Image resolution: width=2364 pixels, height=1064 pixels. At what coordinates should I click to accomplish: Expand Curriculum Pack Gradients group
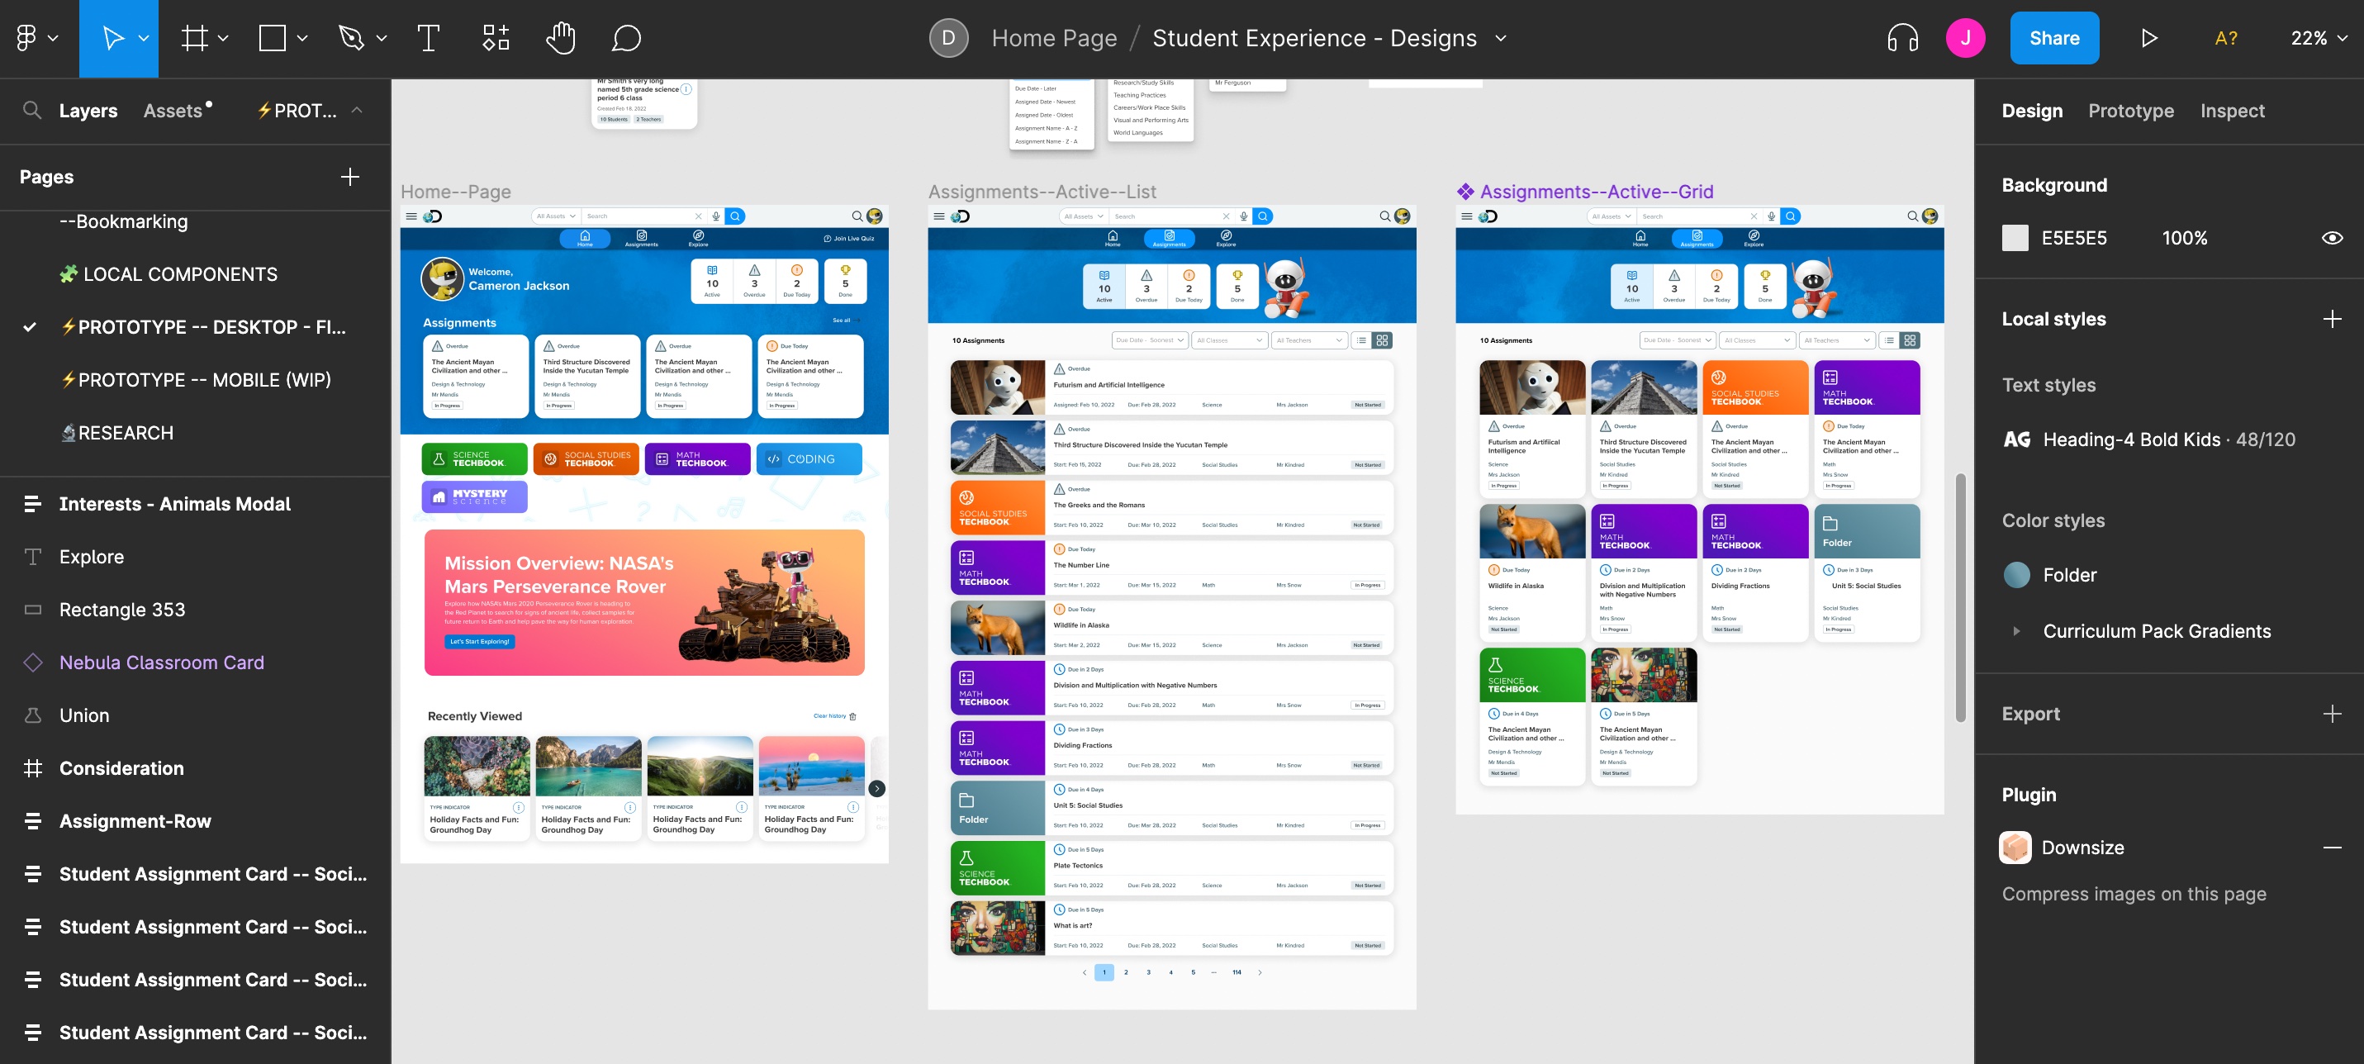click(x=2016, y=632)
